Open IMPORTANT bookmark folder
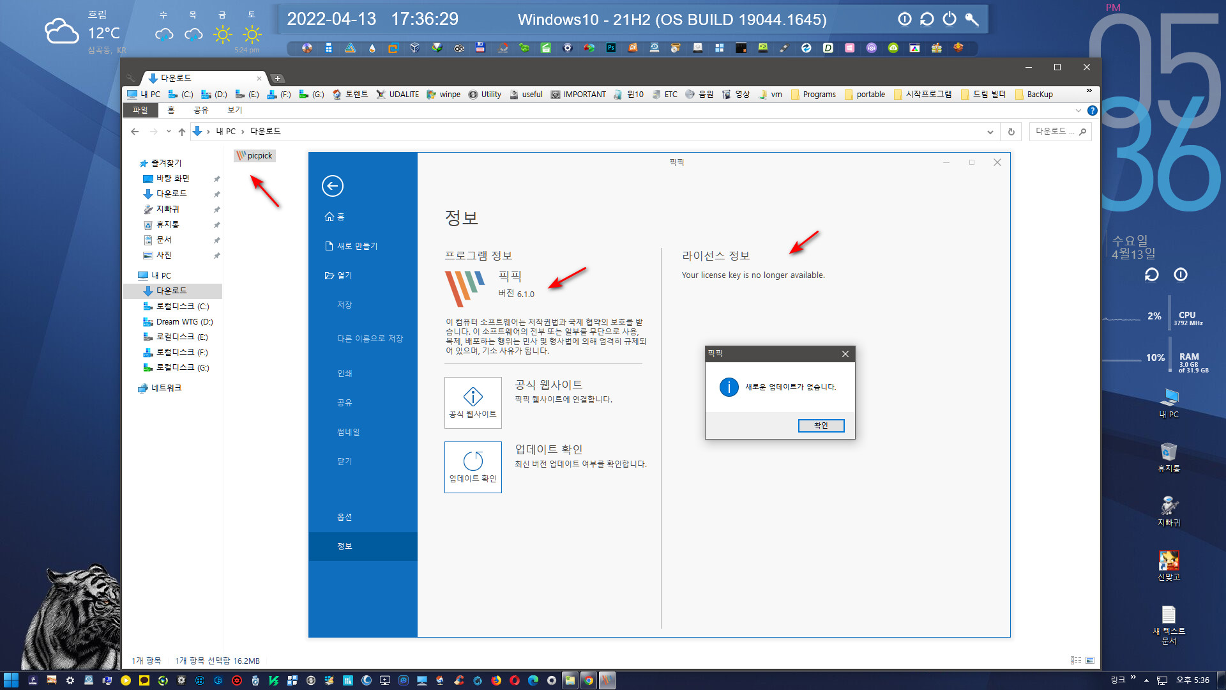 click(579, 95)
